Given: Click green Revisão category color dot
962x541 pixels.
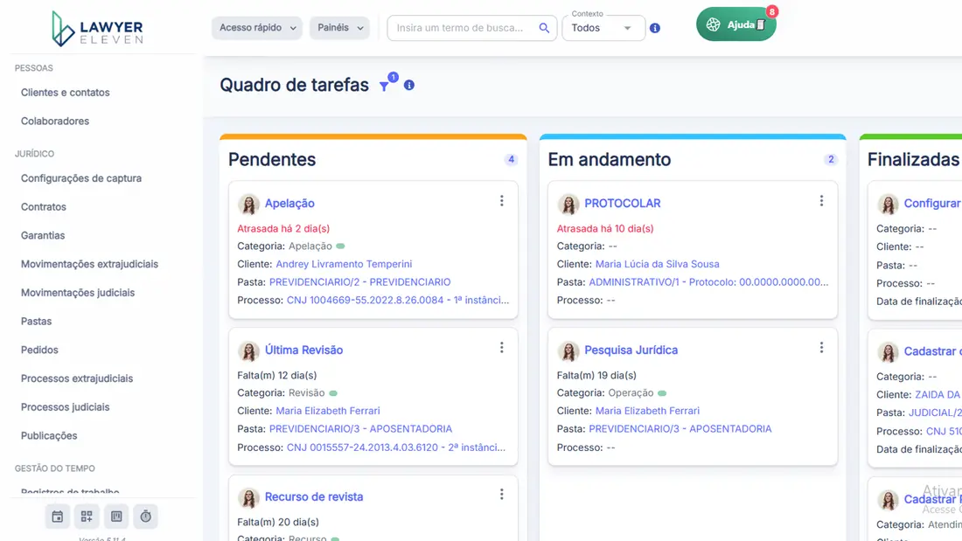Looking at the screenshot, I should [x=333, y=393].
